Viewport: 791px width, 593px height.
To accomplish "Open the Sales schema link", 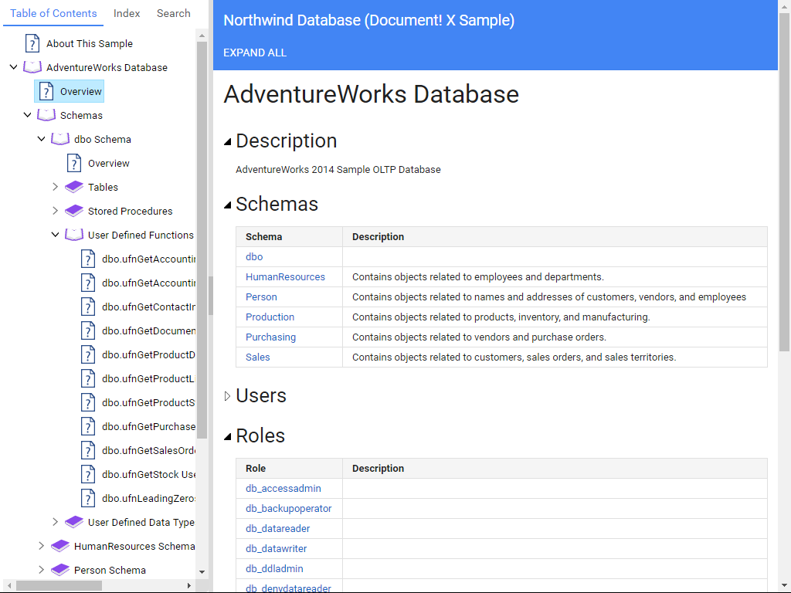I will 258,357.
